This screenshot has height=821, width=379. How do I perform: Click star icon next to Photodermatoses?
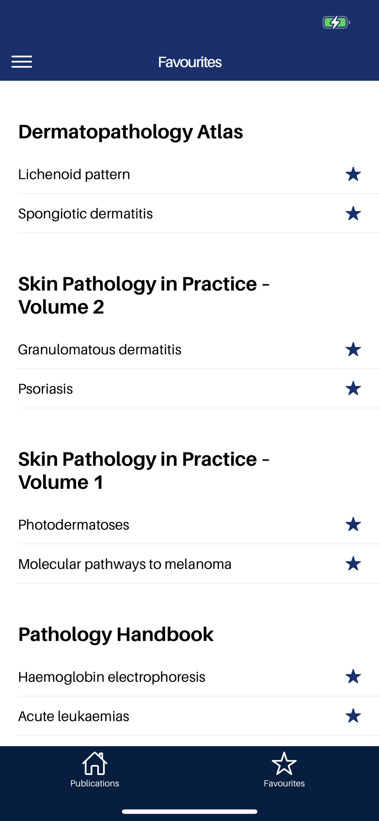(353, 525)
